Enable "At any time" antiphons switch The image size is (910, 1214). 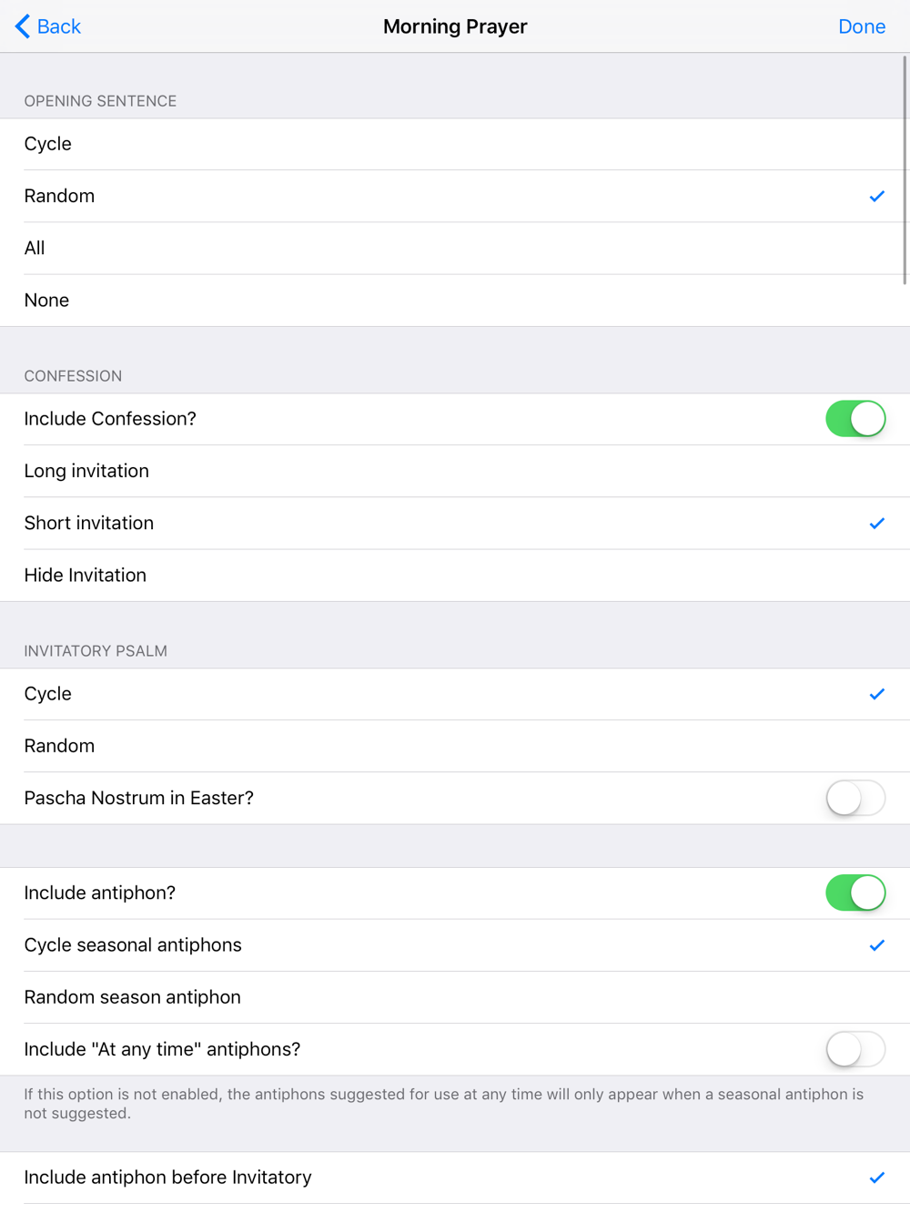pos(854,1049)
